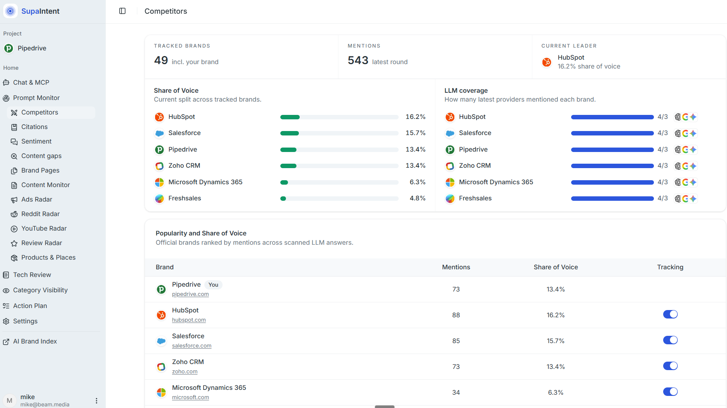Open Review Radar
Image resolution: width=727 pixels, height=408 pixels.
[x=42, y=243]
